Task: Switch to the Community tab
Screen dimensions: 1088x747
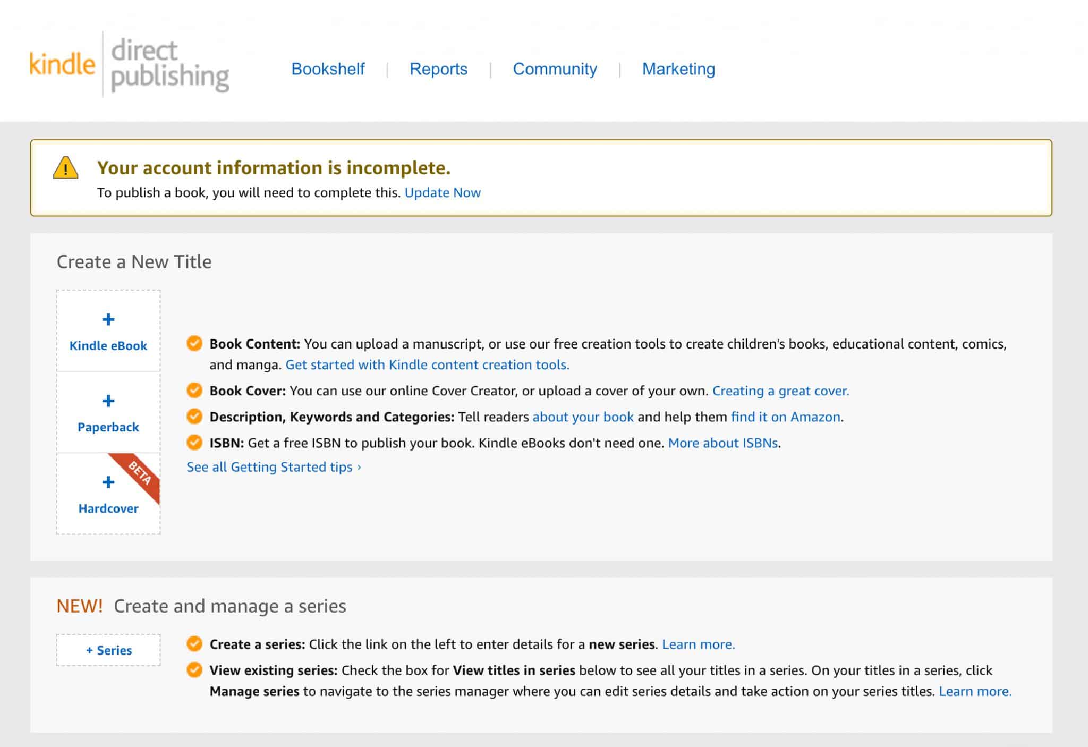Action: (x=555, y=69)
